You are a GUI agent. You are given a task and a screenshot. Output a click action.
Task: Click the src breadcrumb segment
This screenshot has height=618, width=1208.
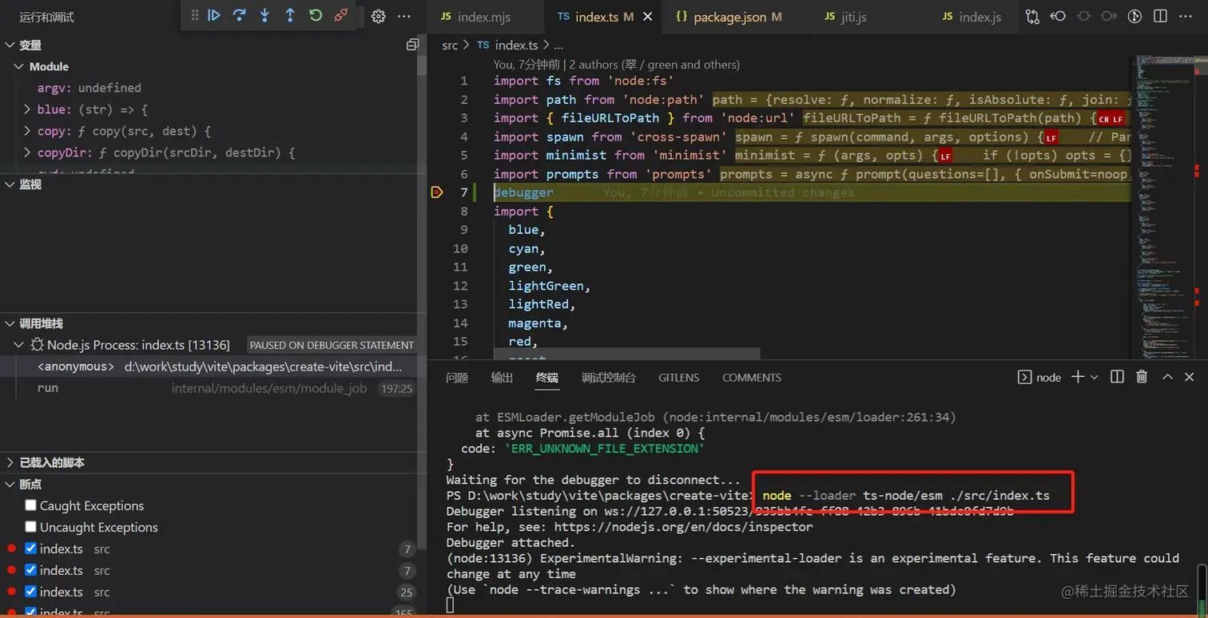[451, 46]
